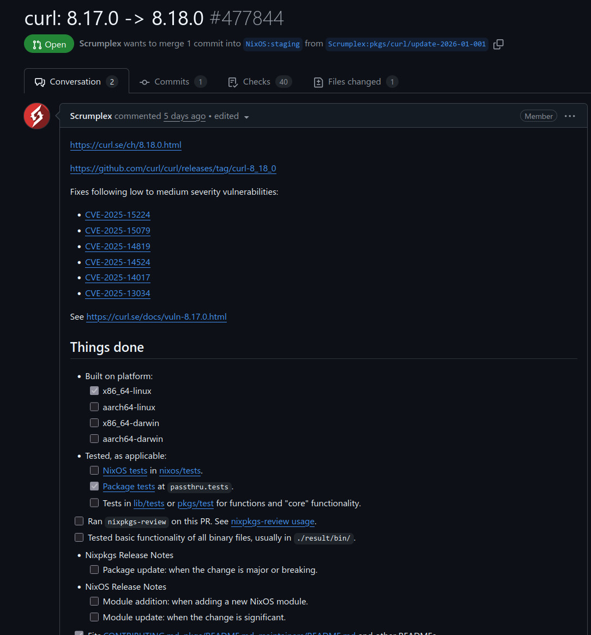591x635 pixels.
Task: Open the comment options three-dot menu
Action: click(x=570, y=116)
